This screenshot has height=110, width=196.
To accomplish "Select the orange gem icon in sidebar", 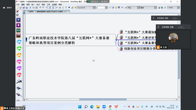I will pyautogui.click(x=19, y=55).
